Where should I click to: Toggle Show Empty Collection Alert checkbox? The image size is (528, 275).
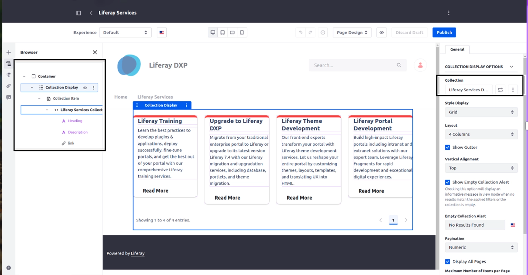pyautogui.click(x=448, y=182)
